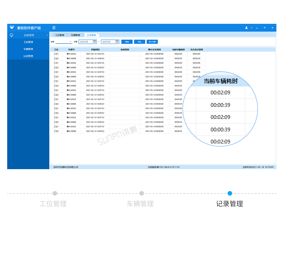Switch to the 车辆管理 tab
The width and height of the screenshot is (284, 256).
pos(75,35)
